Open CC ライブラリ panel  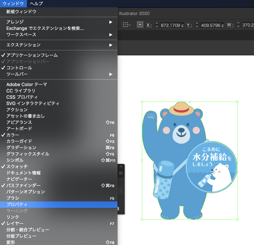[x=59, y=91]
